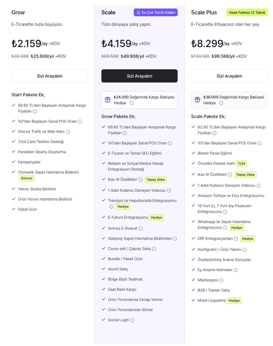Click the gift icon in Scale Plus box

point(197,100)
